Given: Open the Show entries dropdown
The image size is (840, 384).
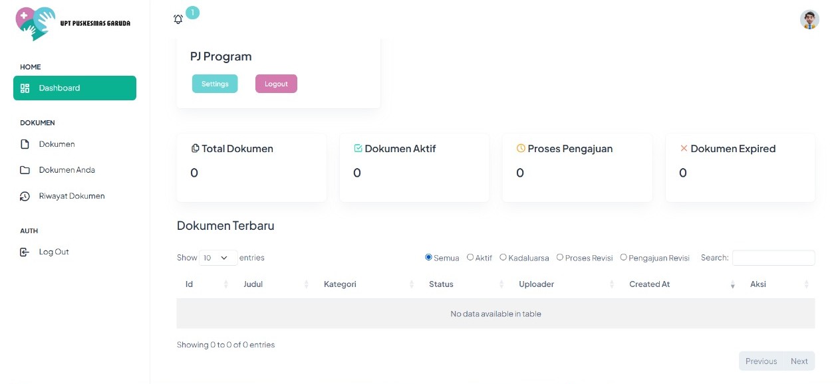Looking at the screenshot, I should coord(218,258).
